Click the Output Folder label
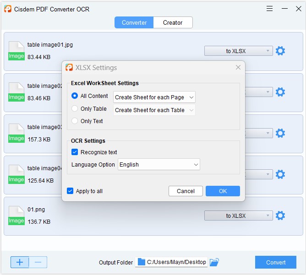The image size is (306, 275). pos(116,262)
